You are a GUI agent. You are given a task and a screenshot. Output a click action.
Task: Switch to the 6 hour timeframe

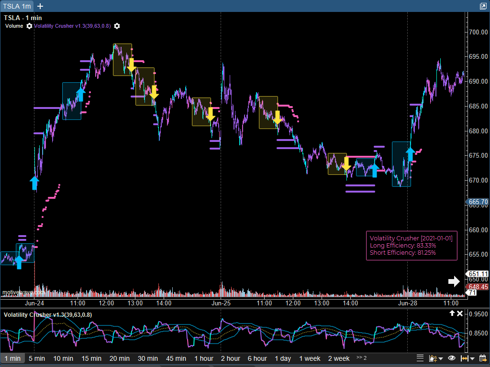click(x=257, y=358)
